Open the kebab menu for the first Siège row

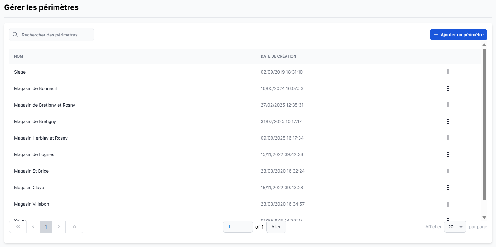pos(448,72)
